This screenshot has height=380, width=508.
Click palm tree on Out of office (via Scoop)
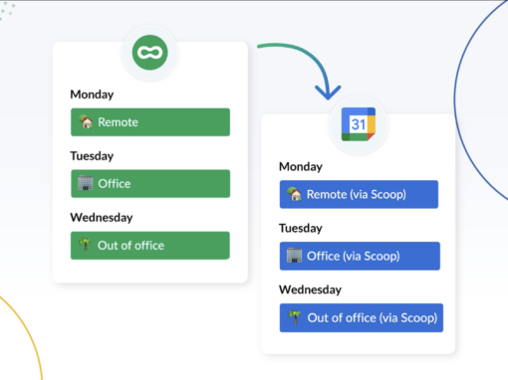pos(294,317)
